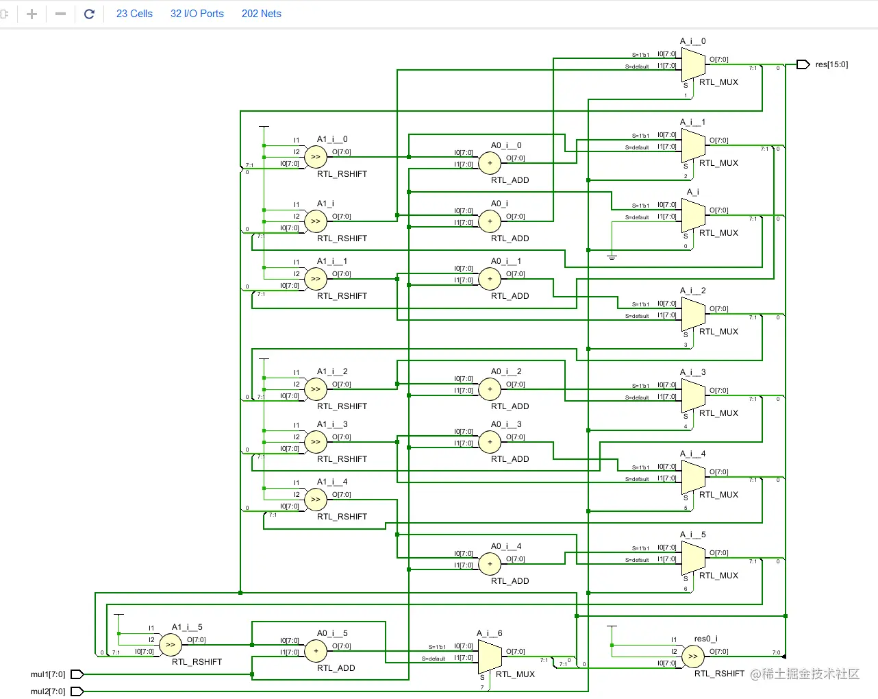This screenshot has width=878, height=699.
Task: Select the A_i__6 RTL_MUX block
Action: (490, 657)
